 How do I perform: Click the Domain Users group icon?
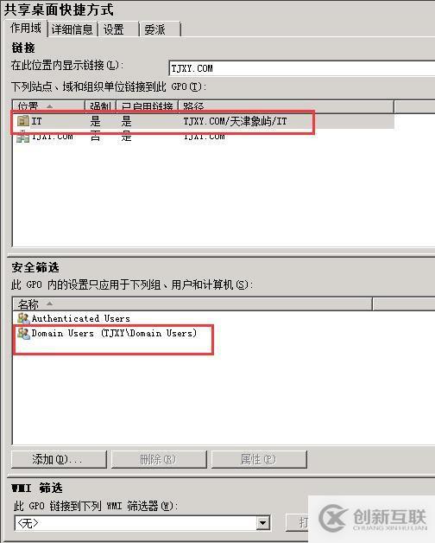pos(23,333)
